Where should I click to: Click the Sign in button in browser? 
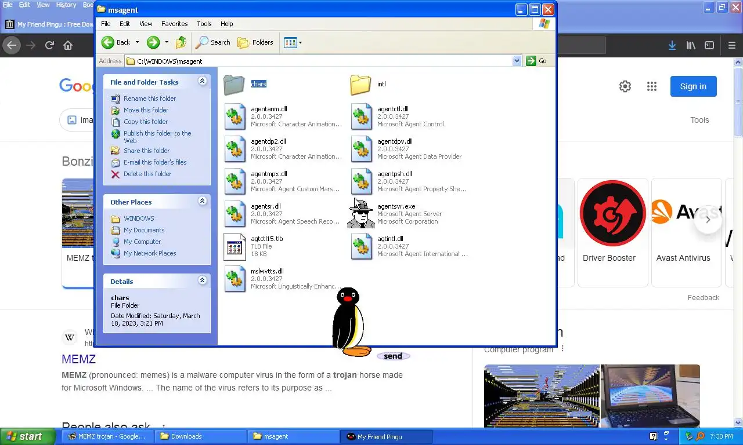coord(693,86)
